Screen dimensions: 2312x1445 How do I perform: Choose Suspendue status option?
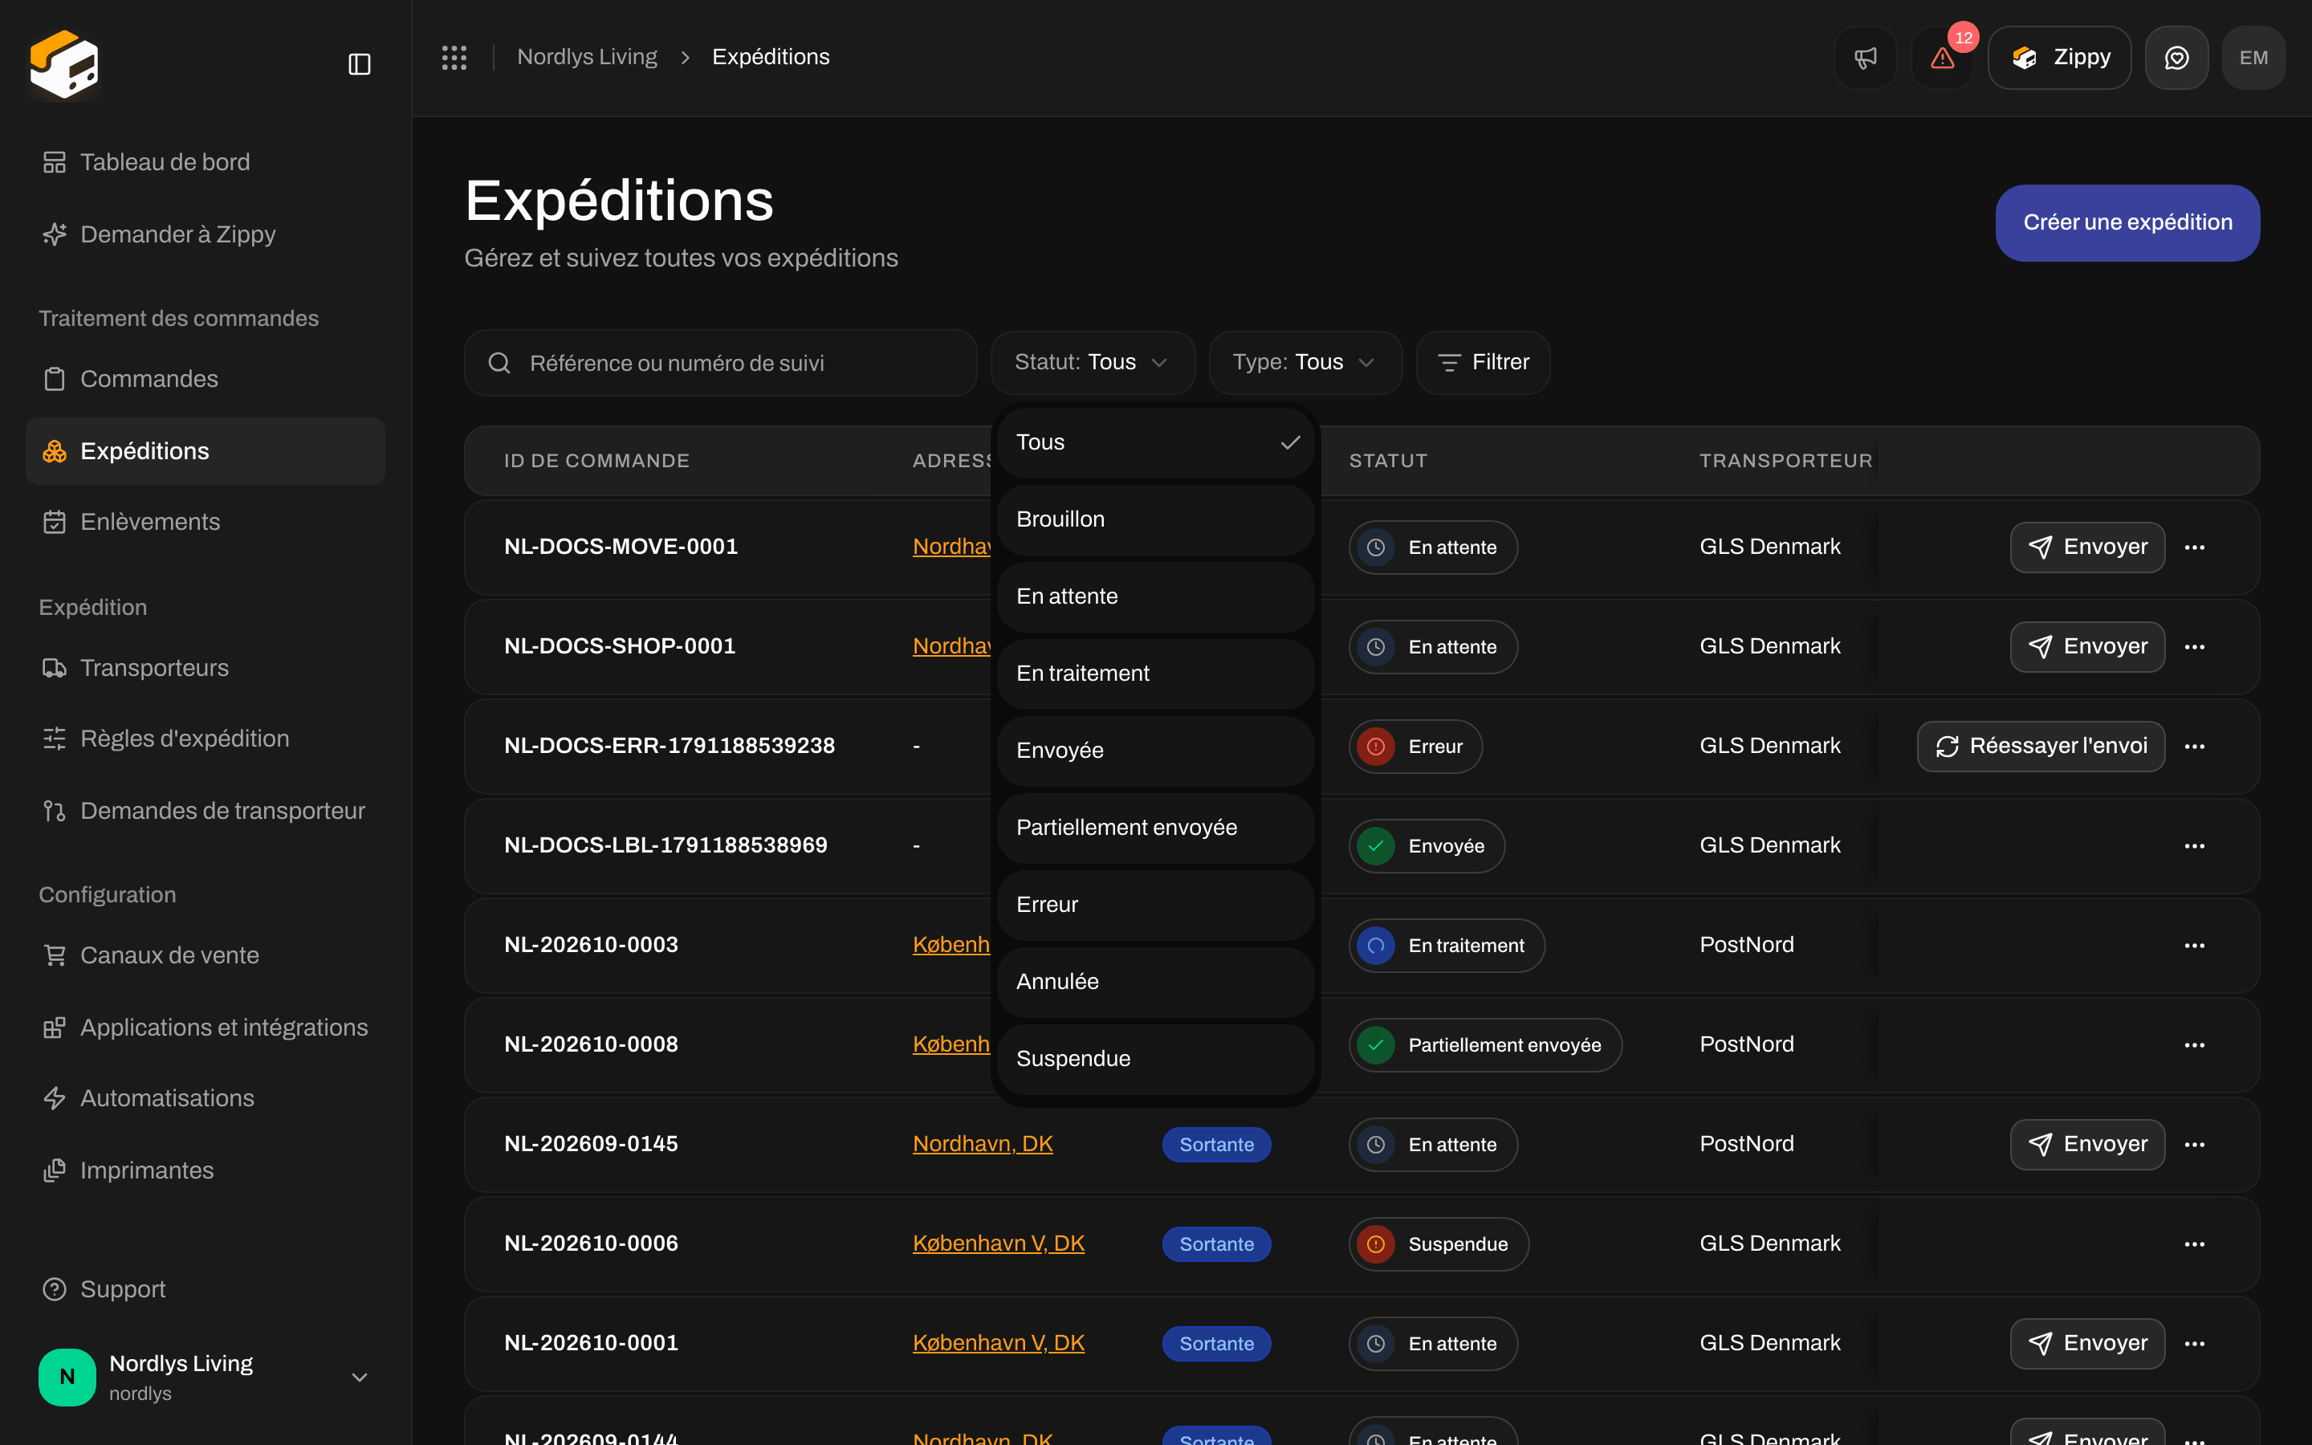click(1155, 1059)
